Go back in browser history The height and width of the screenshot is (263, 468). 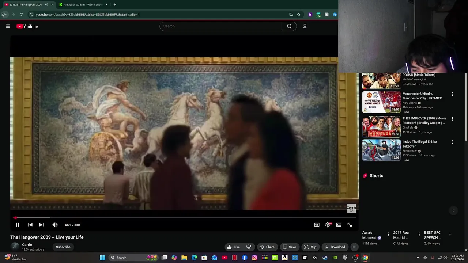(4, 15)
